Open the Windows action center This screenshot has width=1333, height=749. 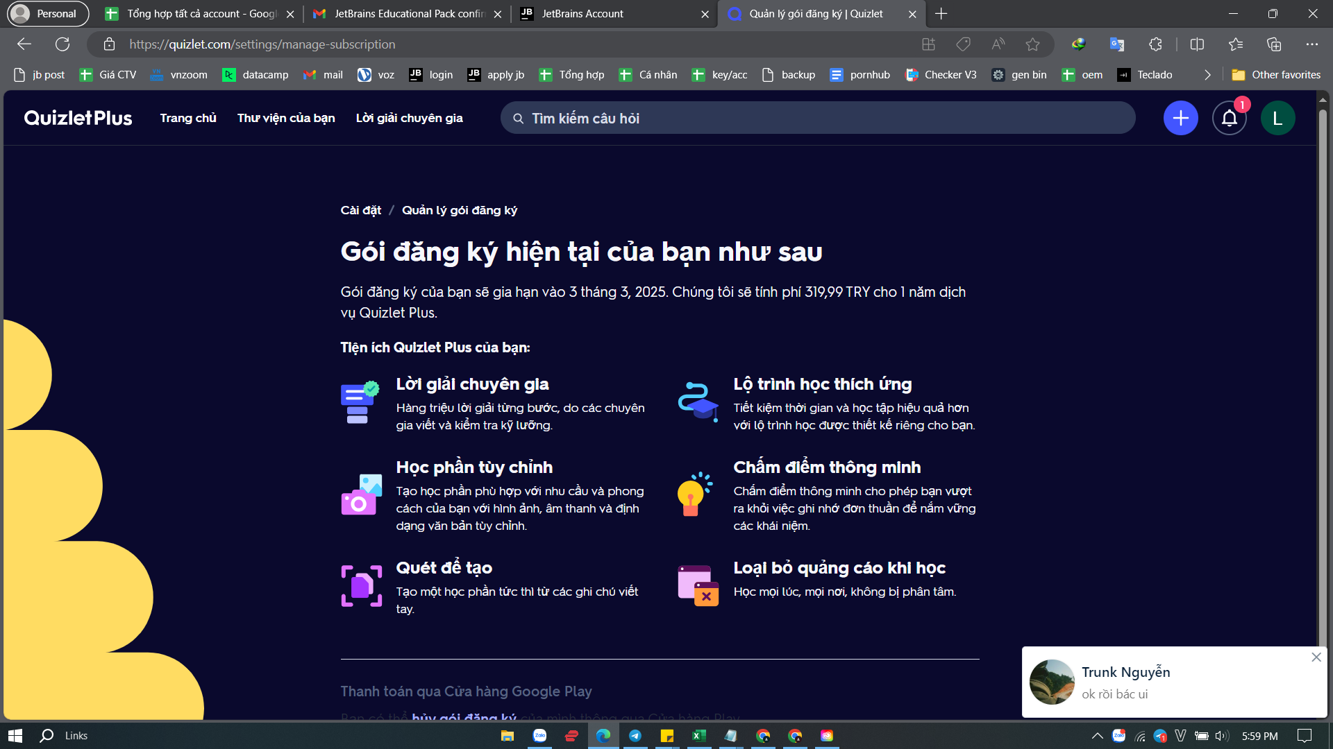point(1305,736)
